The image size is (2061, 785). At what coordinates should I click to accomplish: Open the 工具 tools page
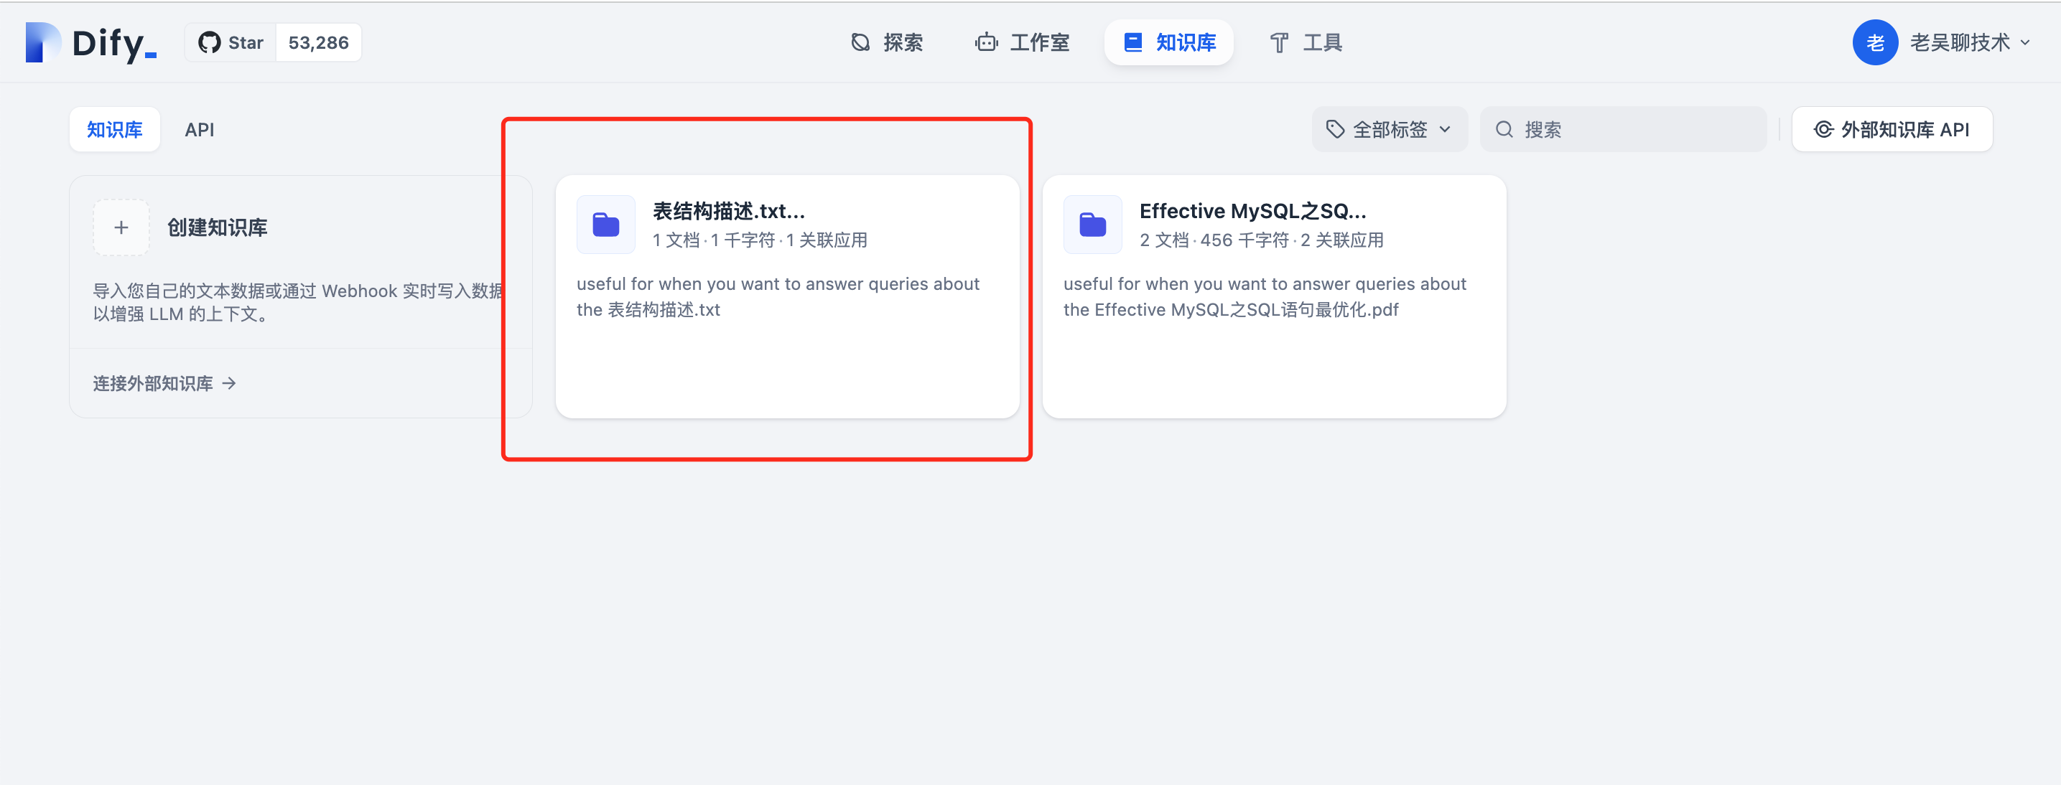tap(1306, 42)
